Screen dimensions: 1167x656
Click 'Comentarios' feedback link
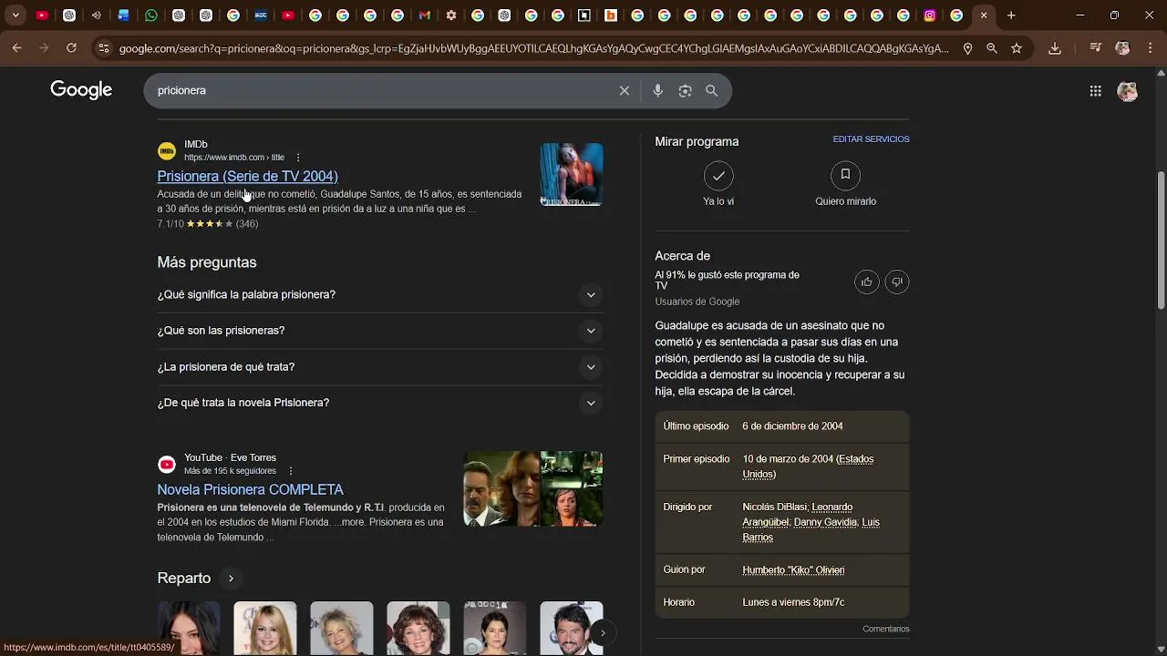pyautogui.click(x=885, y=630)
